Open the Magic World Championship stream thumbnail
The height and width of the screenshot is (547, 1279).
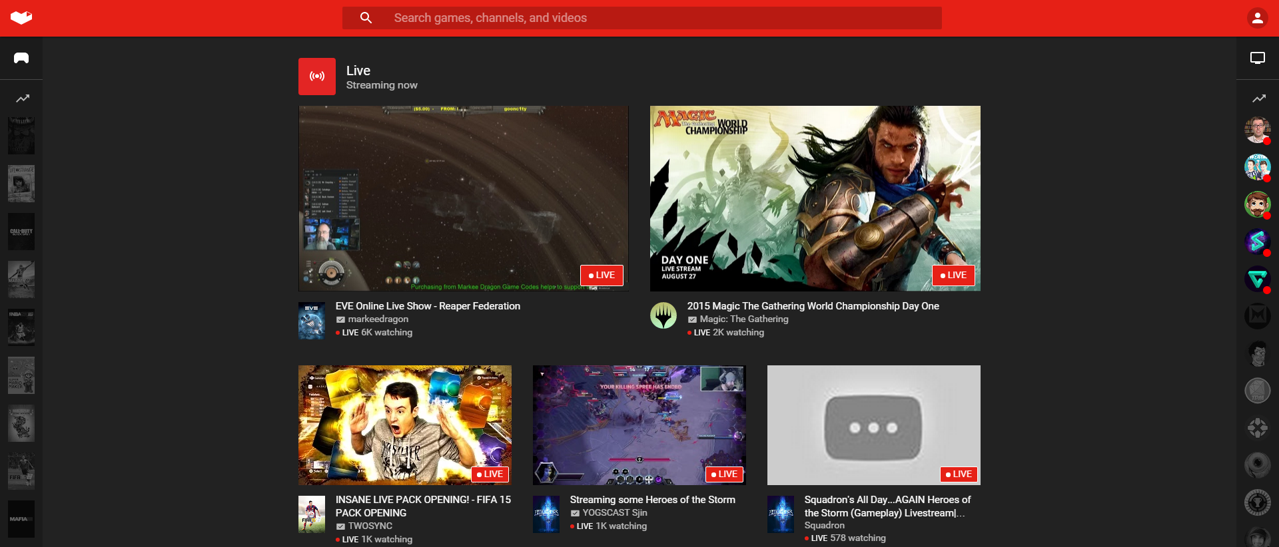pyautogui.click(x=815, y=198)
